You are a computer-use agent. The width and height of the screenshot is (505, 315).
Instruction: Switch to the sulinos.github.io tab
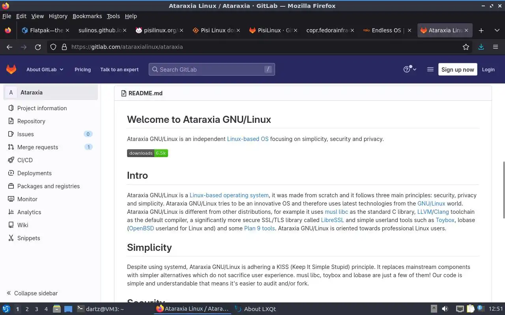102,30
